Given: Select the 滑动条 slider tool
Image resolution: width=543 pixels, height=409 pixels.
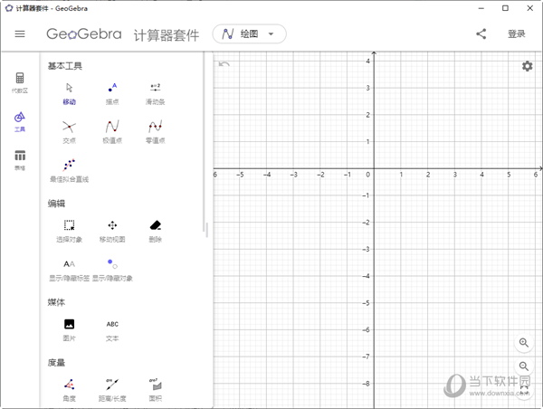Looking at the screenshot, I should point(155,93).
